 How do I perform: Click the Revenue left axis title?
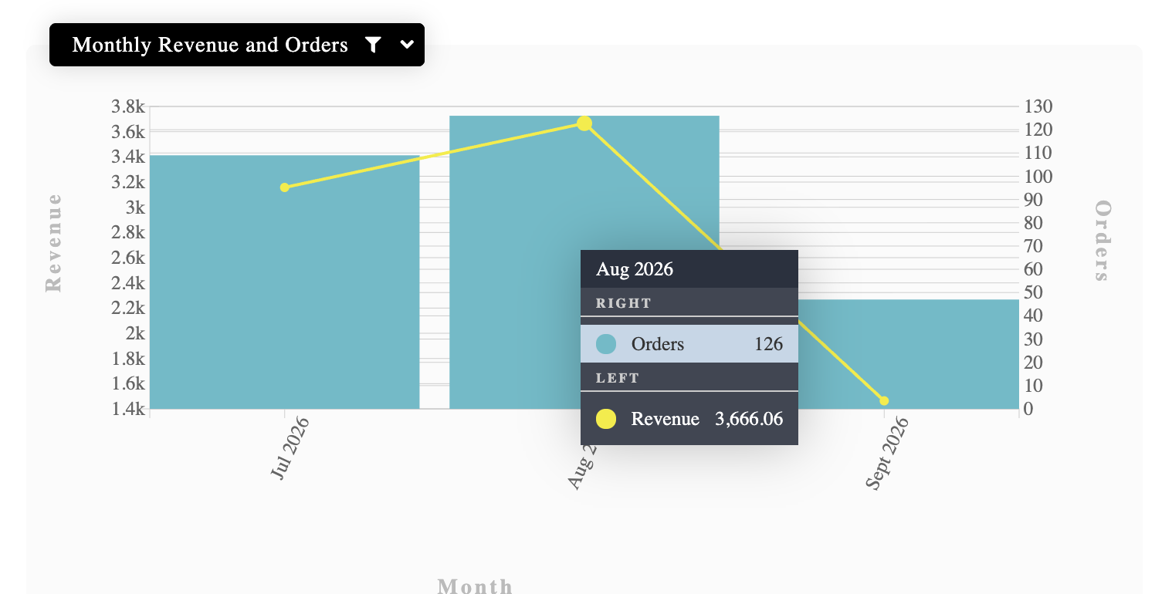click(x=53, y=242)
